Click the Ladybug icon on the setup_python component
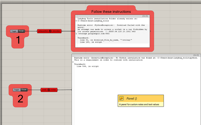Screen dimensions: 201x125 click(50, 31)
